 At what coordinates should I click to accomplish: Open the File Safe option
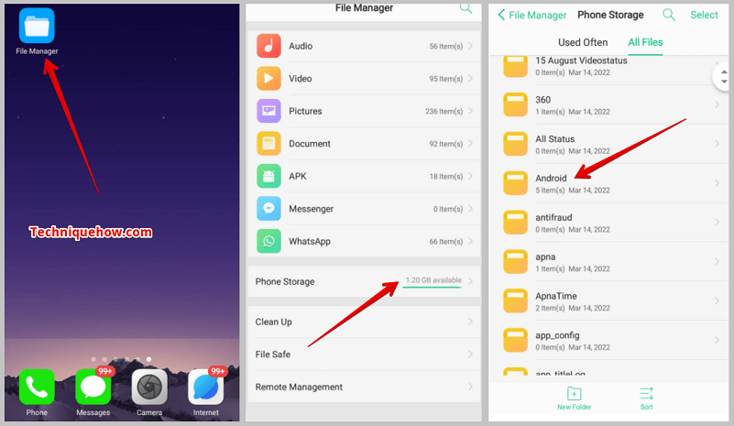coord(364,355)
